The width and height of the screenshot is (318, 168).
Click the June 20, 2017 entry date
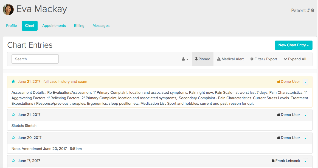pos(30,138)
